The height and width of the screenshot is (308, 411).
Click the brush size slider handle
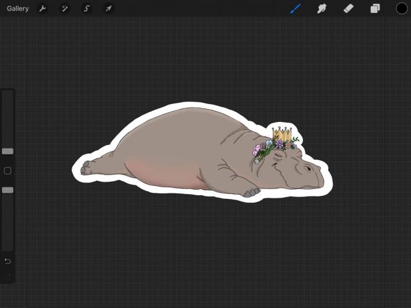(7, 152)
